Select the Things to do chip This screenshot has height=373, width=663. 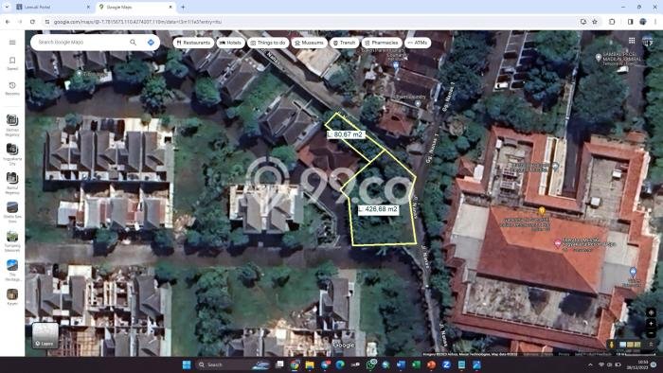coord(268,43)
